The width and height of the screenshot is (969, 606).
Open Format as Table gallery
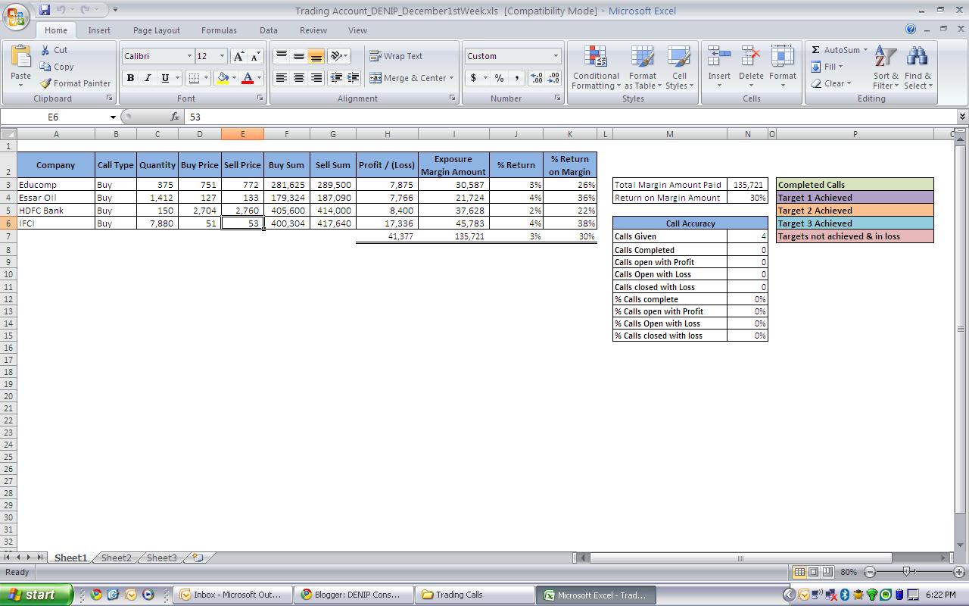point(643,67)
